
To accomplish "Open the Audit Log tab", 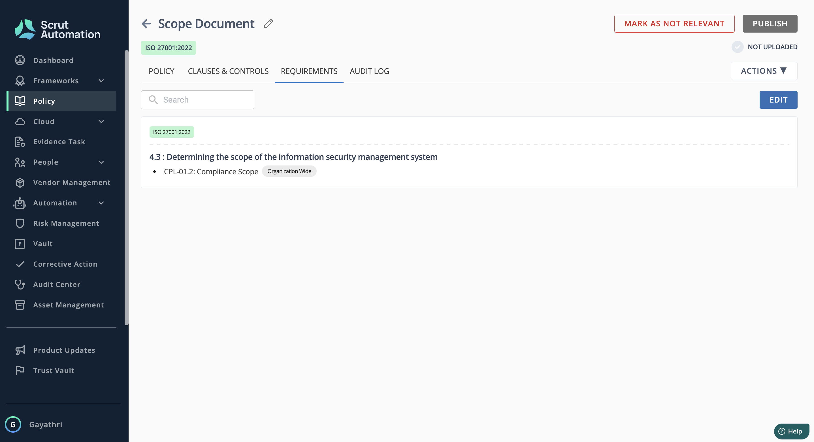I will [x=369, y=71].
